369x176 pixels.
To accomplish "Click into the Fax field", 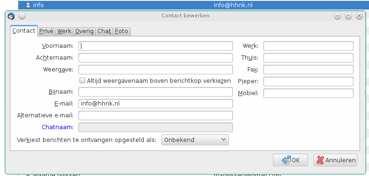I will click(308, 70).
